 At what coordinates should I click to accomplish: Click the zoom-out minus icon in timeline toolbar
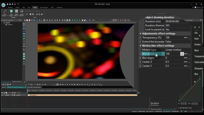click(5, 85)
